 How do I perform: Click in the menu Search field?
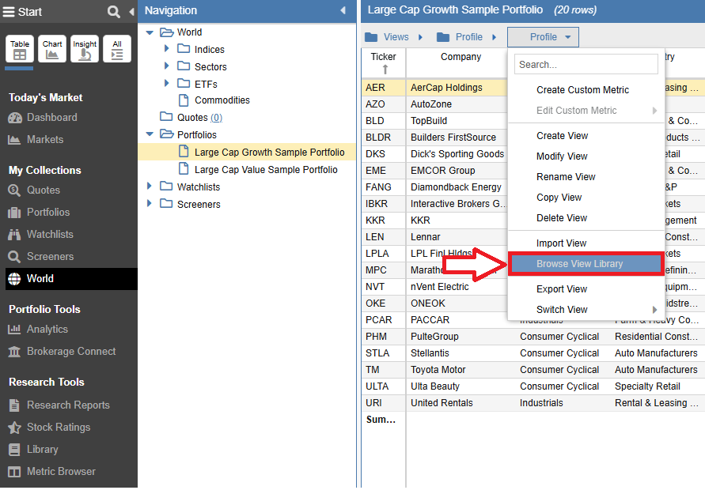[x=586, y=64]
